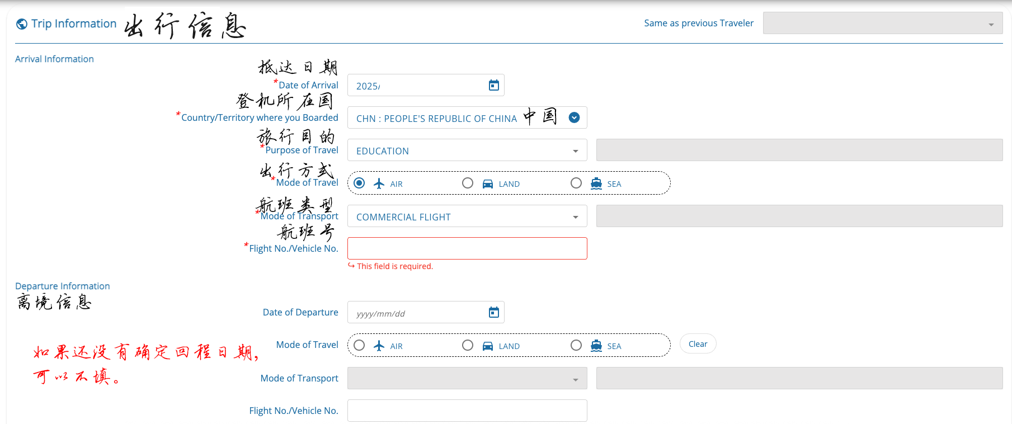Expand the country boarded CHN dropdown arrow

click(574, 117)
